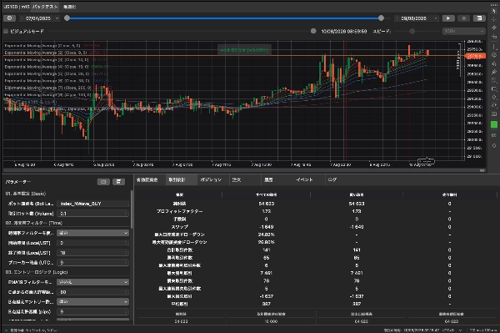Click the スピード speed slider handle
Viewport: 500px width, 333px height.
coord(412,31)
